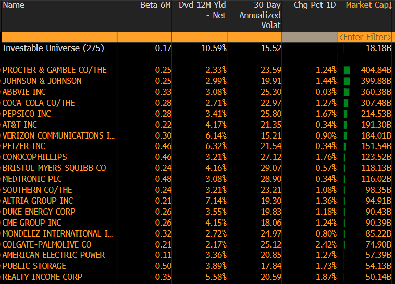395x284 pixels.
Task: Click AT&T change pct -0.34%
Action: click(324, 125)
